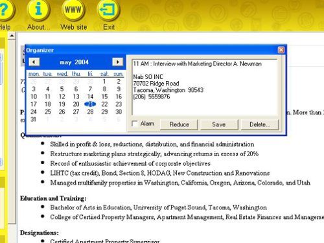Select May 1 in the calendar
Image resolution: width=324 pixels, height=243 pixels.
coord(104,82)
